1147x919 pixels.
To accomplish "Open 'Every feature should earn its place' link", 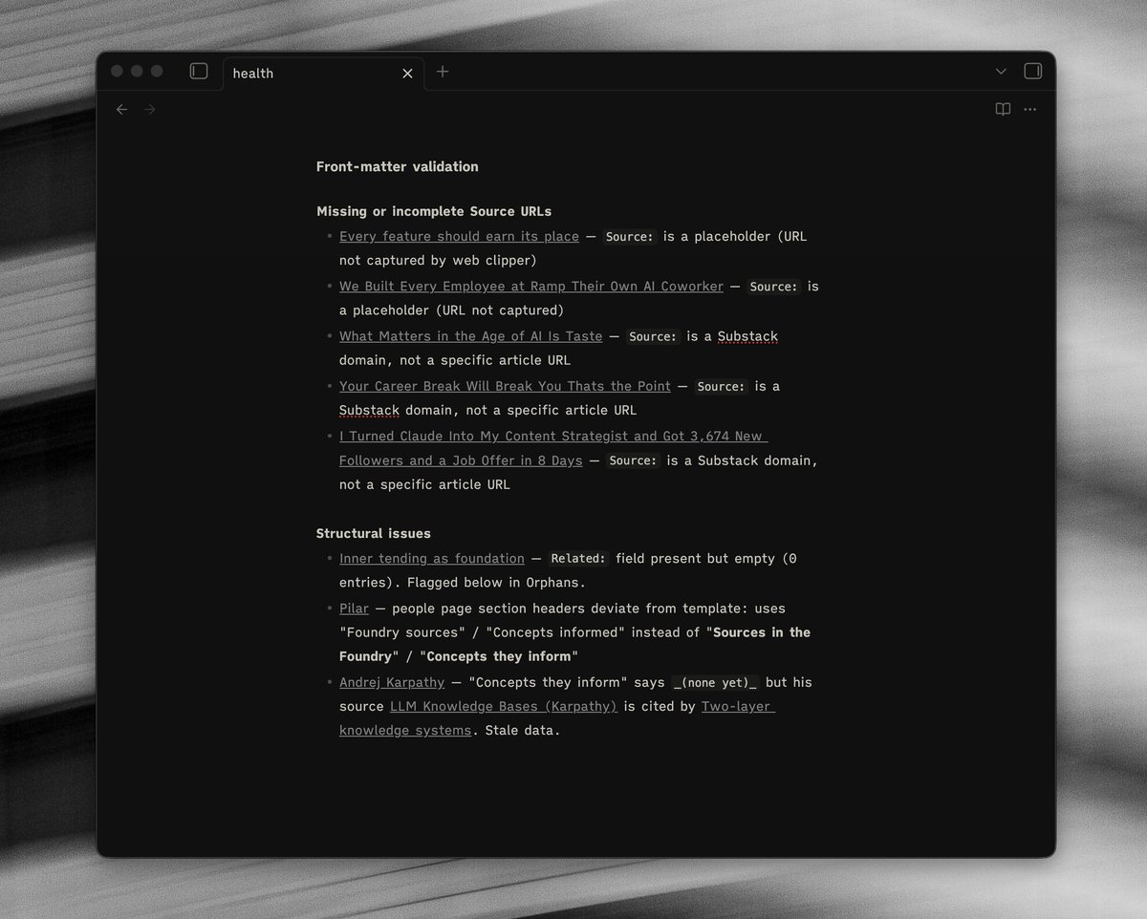I will (459, 237).
